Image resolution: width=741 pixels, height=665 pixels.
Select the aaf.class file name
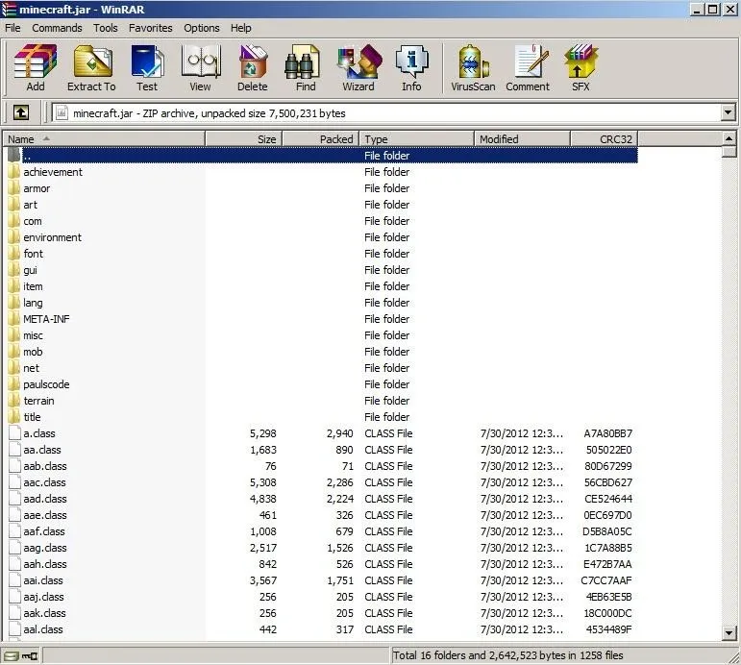coord(44,531)
